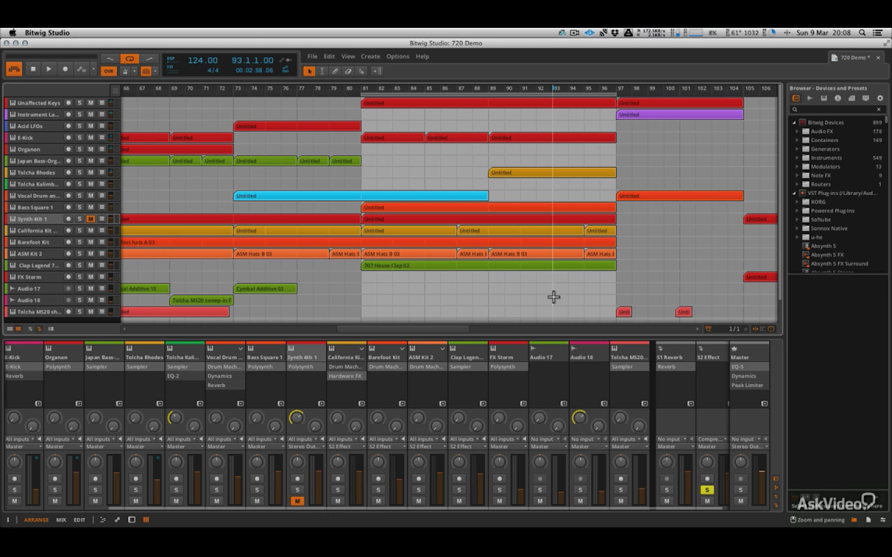This screenshot has width=892, height=557.
Task: Select the Eraser tool
Action: 348,71
